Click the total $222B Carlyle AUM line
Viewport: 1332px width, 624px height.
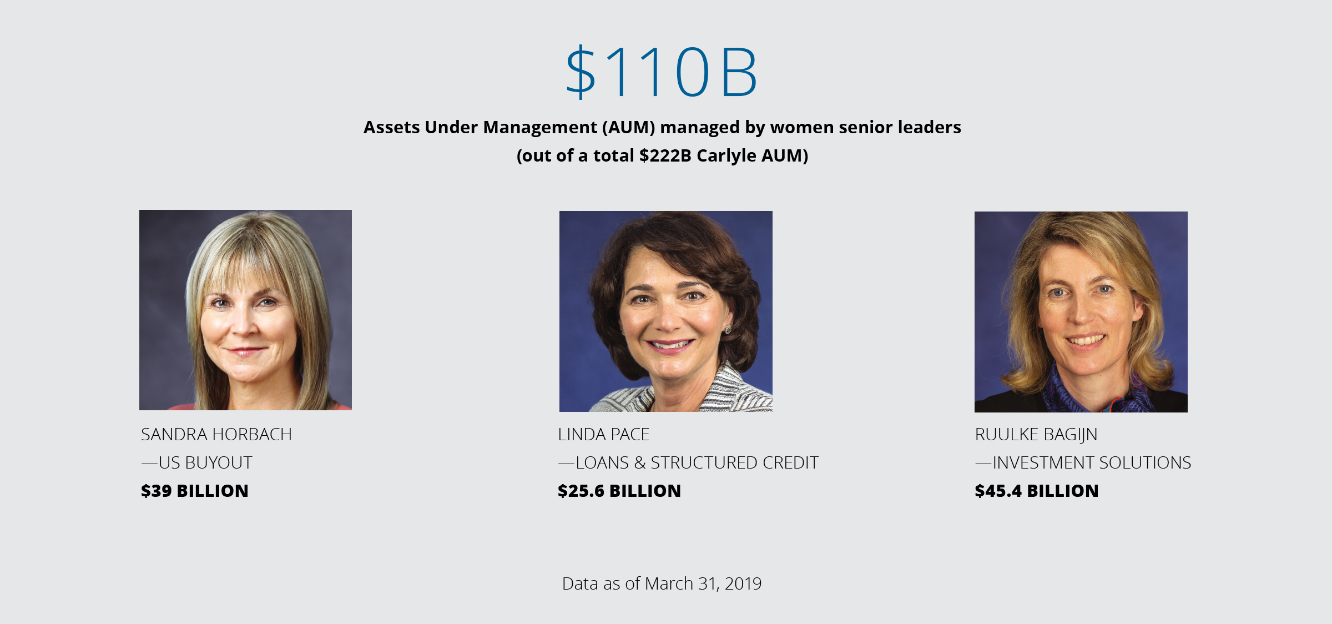click(662, 155)
